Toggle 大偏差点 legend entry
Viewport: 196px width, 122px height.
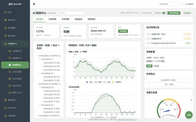click(x=117, y=82)
